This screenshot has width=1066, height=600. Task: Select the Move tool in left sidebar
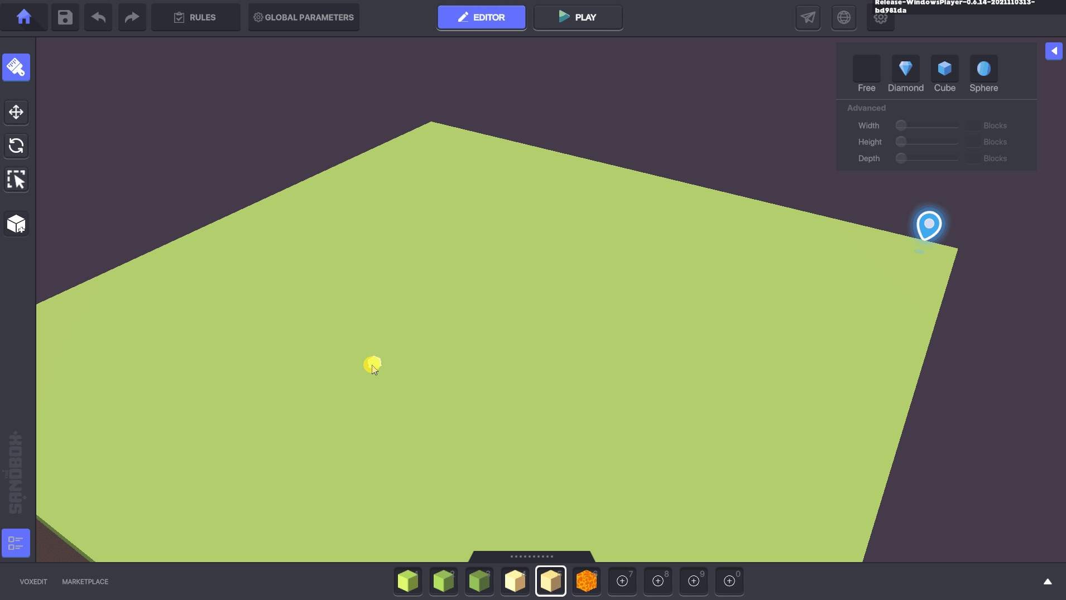[x=16, y=112]
